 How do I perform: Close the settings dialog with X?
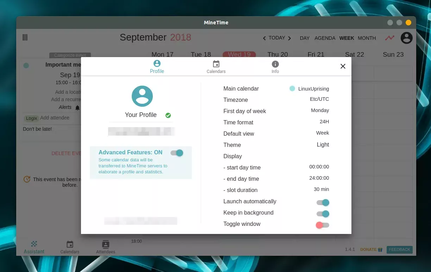click(343, 66)
